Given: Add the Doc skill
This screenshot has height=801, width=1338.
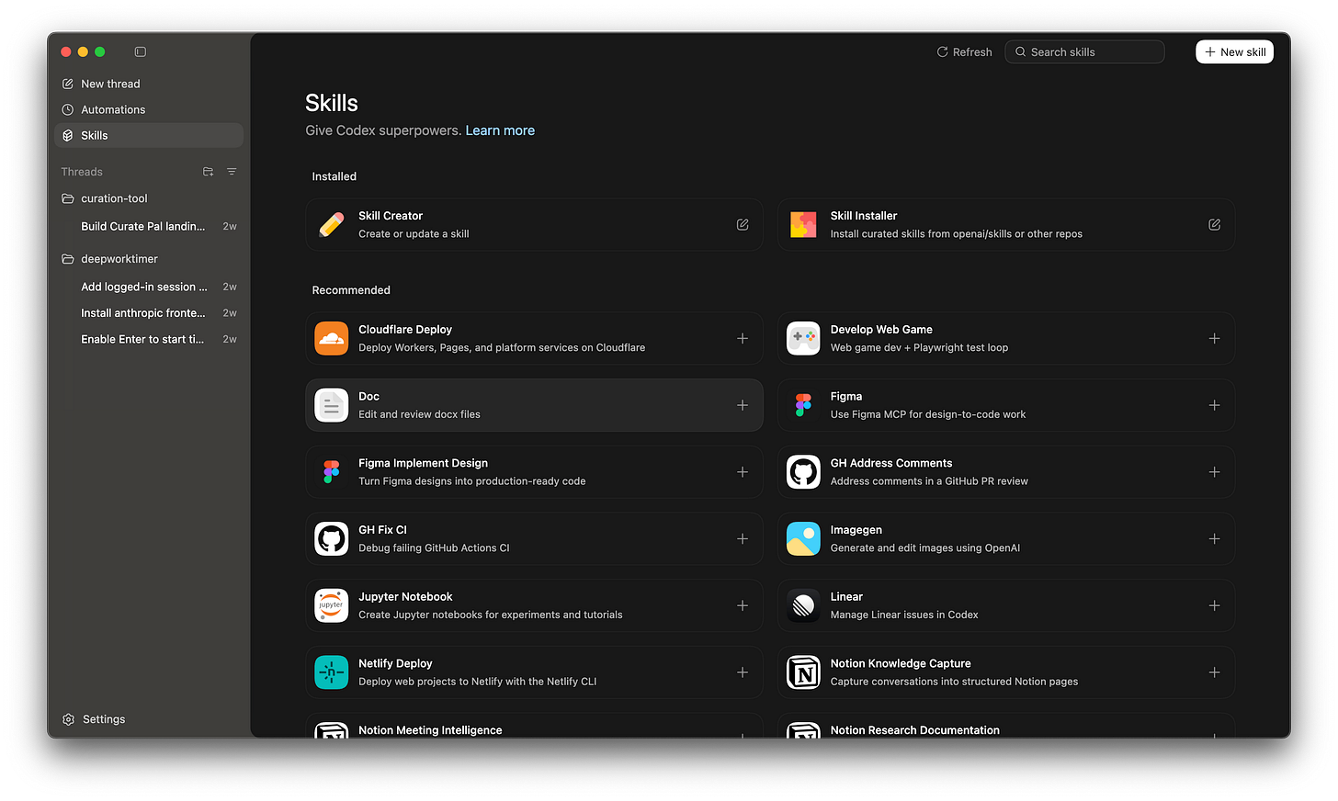Looking at the screenshot, I should 743,405.
